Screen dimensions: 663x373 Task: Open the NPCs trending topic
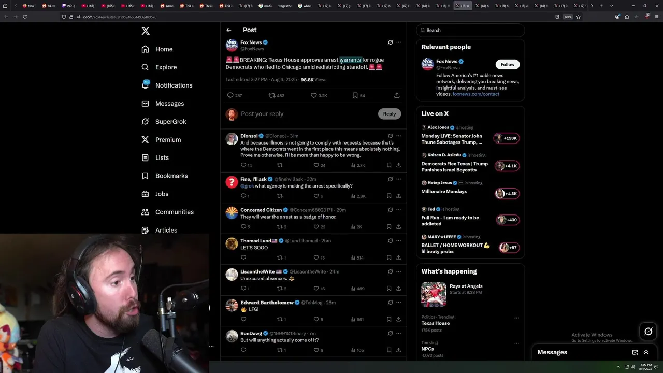pyautogui.click(x=428, y=349)
